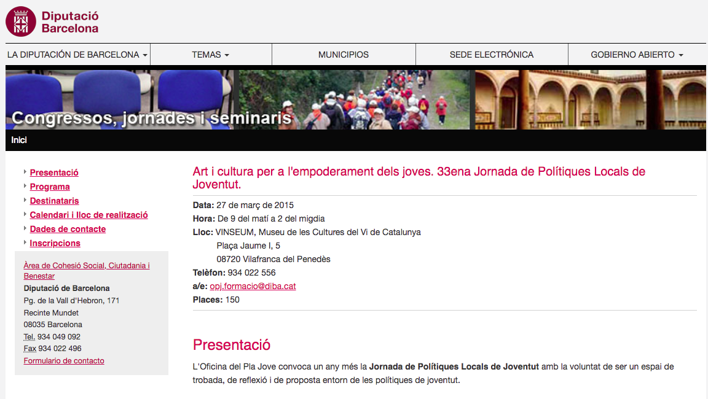The height and width of the screenshot is (399, 708).
Task: Click the Formulario de contacto link
Action: (x=64, y=361)
